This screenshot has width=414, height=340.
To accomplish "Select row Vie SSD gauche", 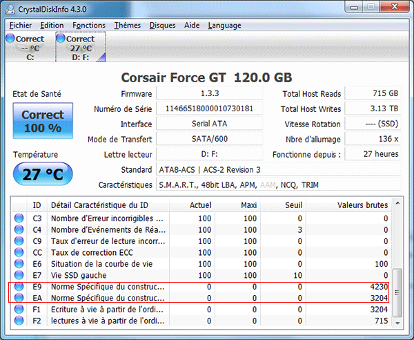I will click(x=201, y=275).
